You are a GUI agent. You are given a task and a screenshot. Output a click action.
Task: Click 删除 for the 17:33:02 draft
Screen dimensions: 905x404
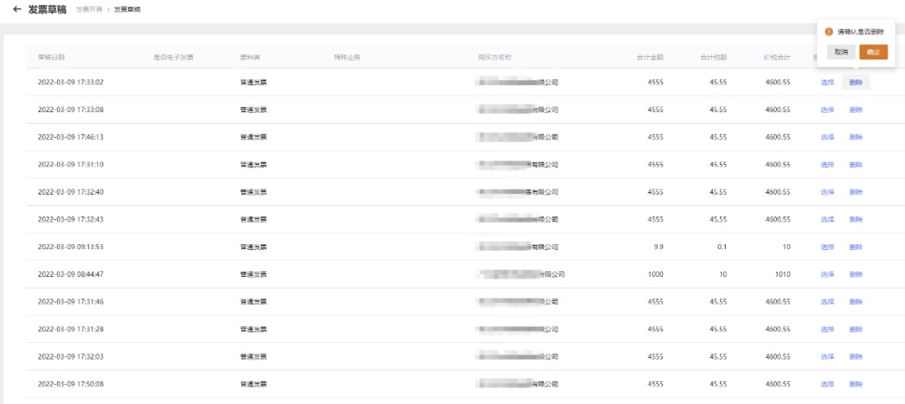[x=856, y=82]
